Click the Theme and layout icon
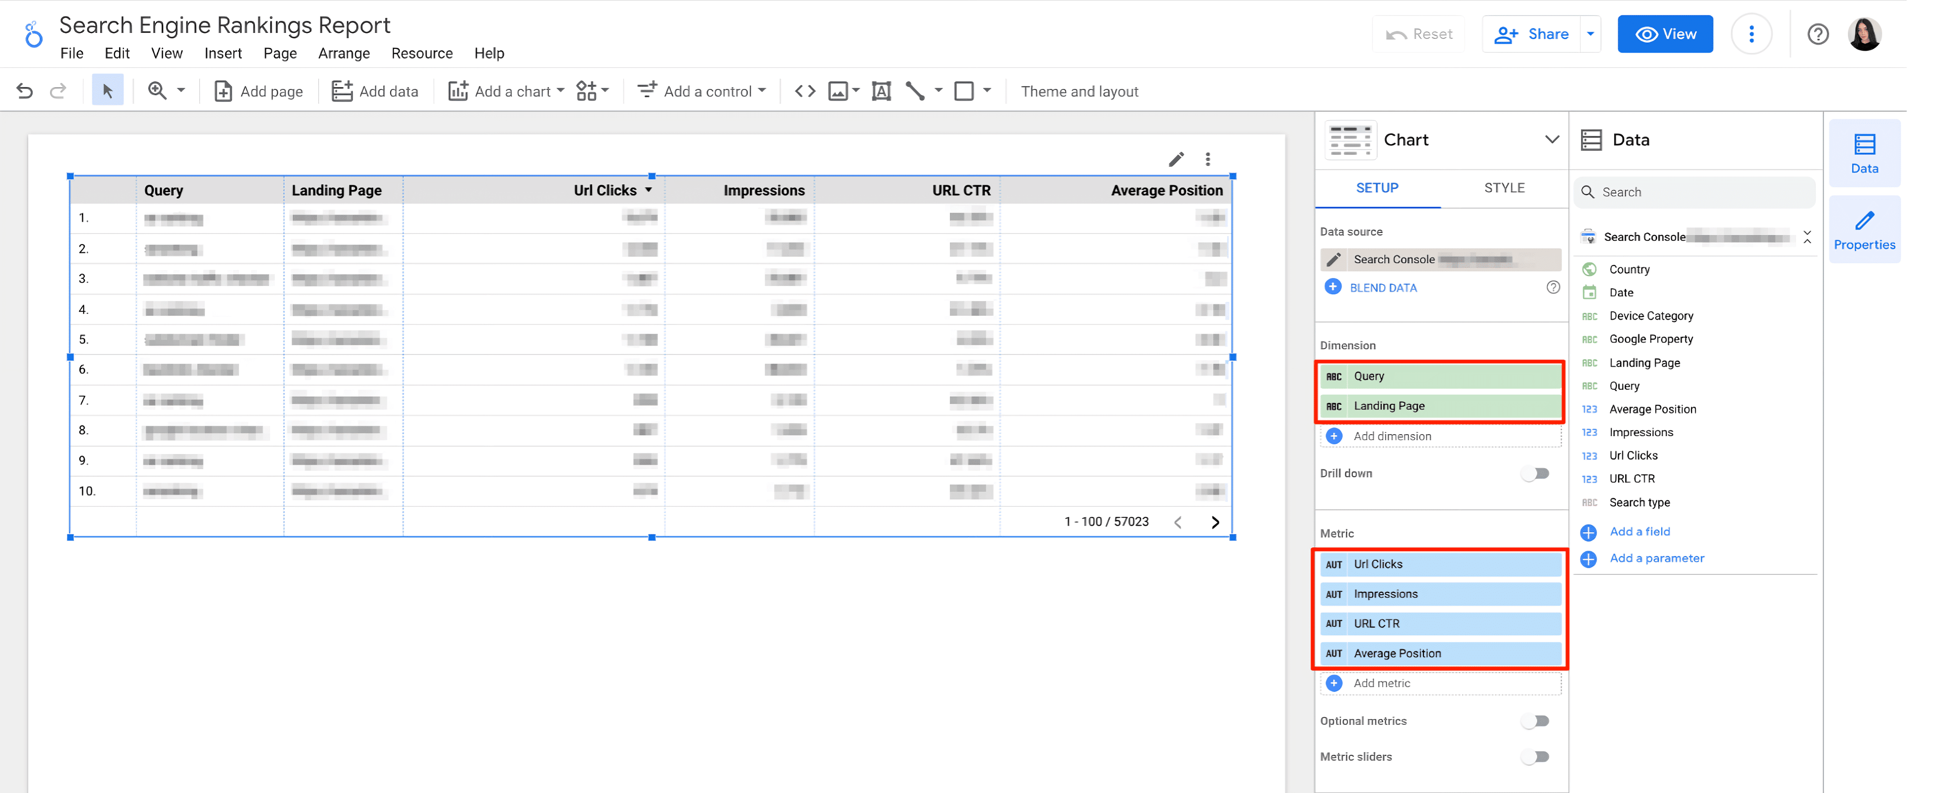 pos(1080,91)
